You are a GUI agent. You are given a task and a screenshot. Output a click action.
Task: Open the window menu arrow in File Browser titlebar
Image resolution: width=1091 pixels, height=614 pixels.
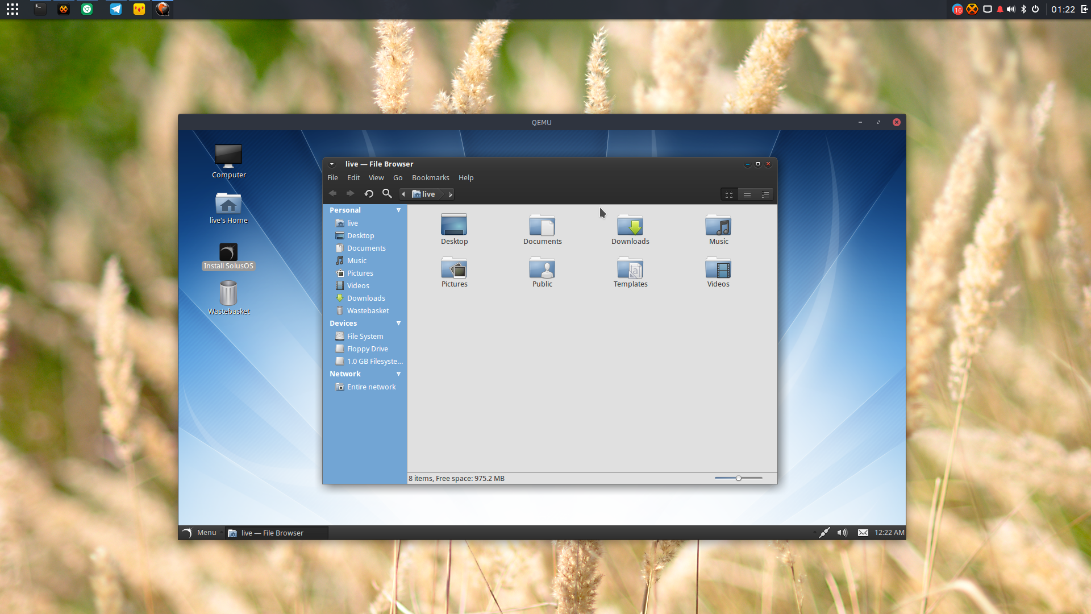click(332, 164)
